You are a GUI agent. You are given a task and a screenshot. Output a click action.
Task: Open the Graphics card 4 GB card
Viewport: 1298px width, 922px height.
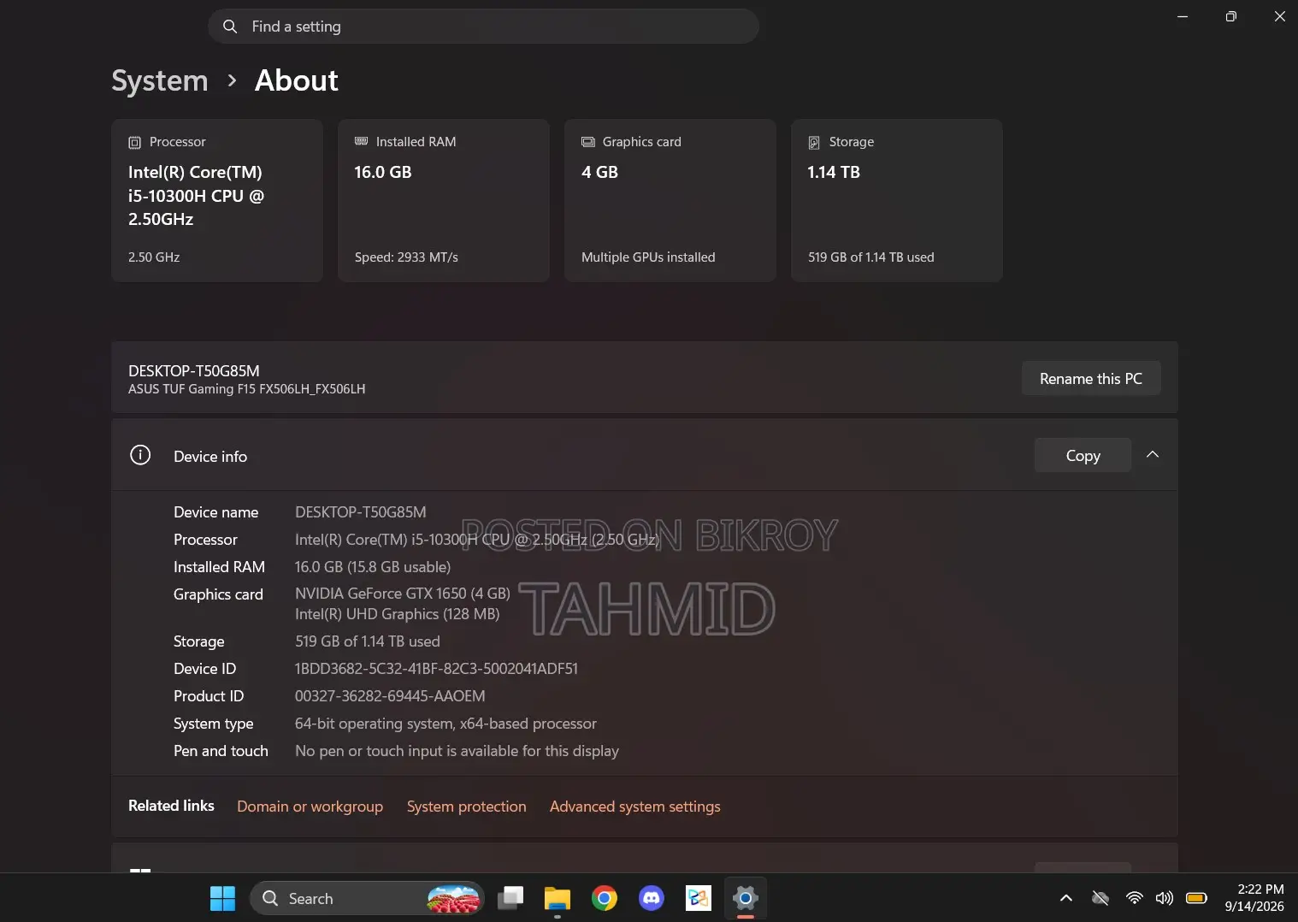(x=670, y=200)
